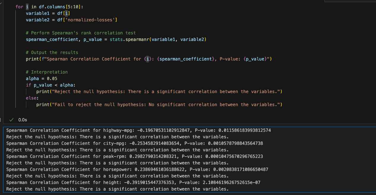Click the if p_value < alpha line

pyautogui.click(x=50, y=85)
